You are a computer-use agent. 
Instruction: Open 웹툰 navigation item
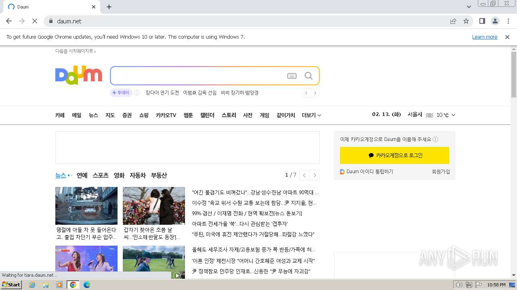(x=188, y=115)
